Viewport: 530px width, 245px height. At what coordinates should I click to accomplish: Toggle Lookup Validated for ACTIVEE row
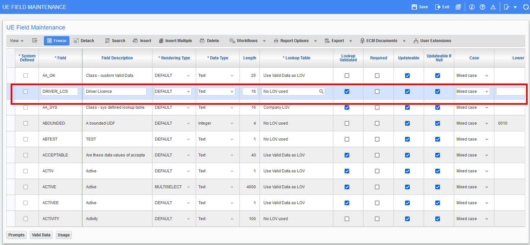point(347,203)
